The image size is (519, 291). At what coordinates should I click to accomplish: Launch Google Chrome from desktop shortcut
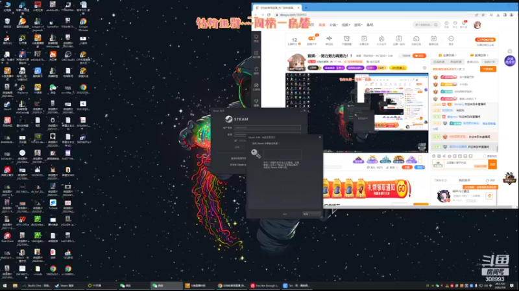tap(83, 24)
